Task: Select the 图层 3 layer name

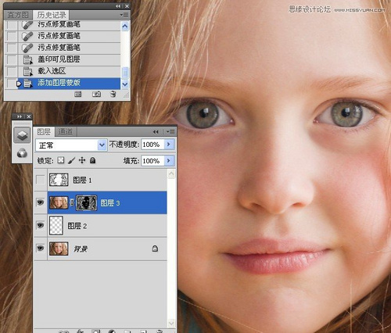Action: coord(110,203)
